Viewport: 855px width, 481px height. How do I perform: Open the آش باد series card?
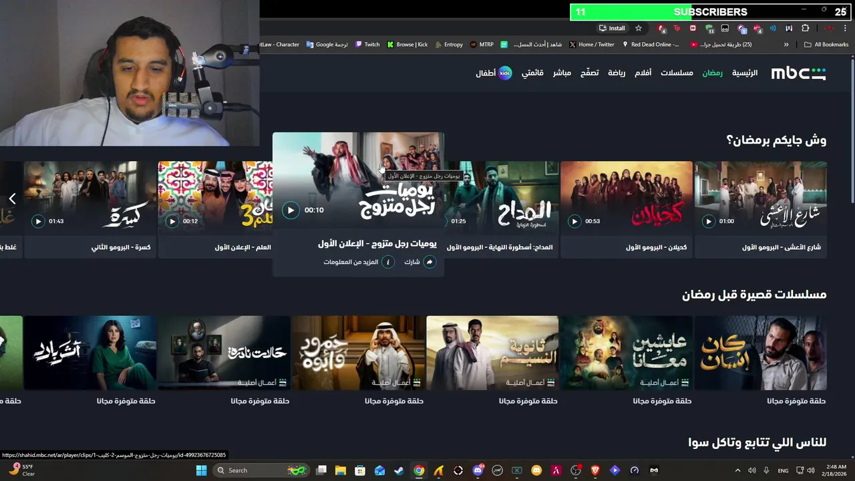point(90,353)
